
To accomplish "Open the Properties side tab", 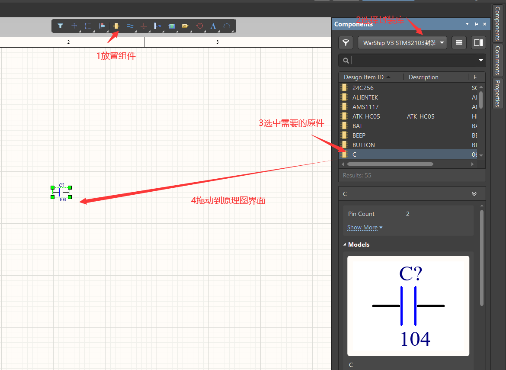I will pos(497,93).
